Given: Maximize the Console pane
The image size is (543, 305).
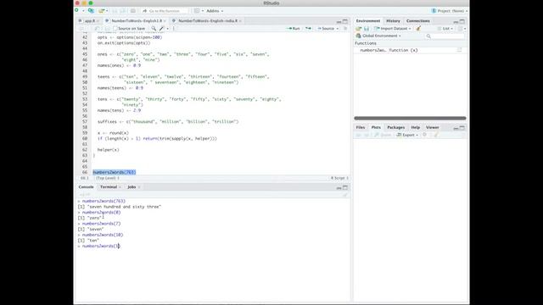Looking at the screenshot, I should pyautogui.click(x=345, y=187).
